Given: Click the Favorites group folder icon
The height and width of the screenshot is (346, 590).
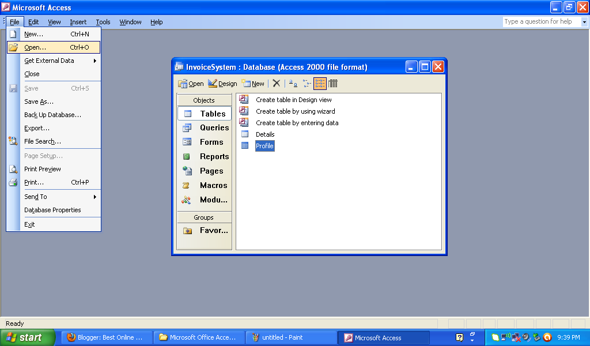Looking at the screenshot, I should click(x=187, y=231).
